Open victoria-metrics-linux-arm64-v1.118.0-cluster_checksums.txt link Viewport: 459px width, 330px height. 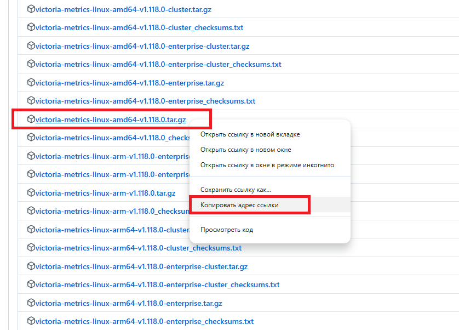click(139, 248)
